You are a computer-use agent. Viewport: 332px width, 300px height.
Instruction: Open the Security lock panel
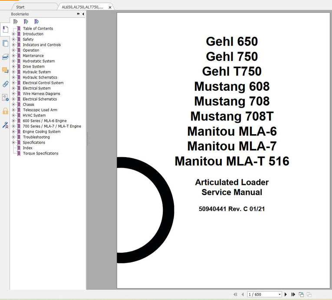click(x=5, y=111)
